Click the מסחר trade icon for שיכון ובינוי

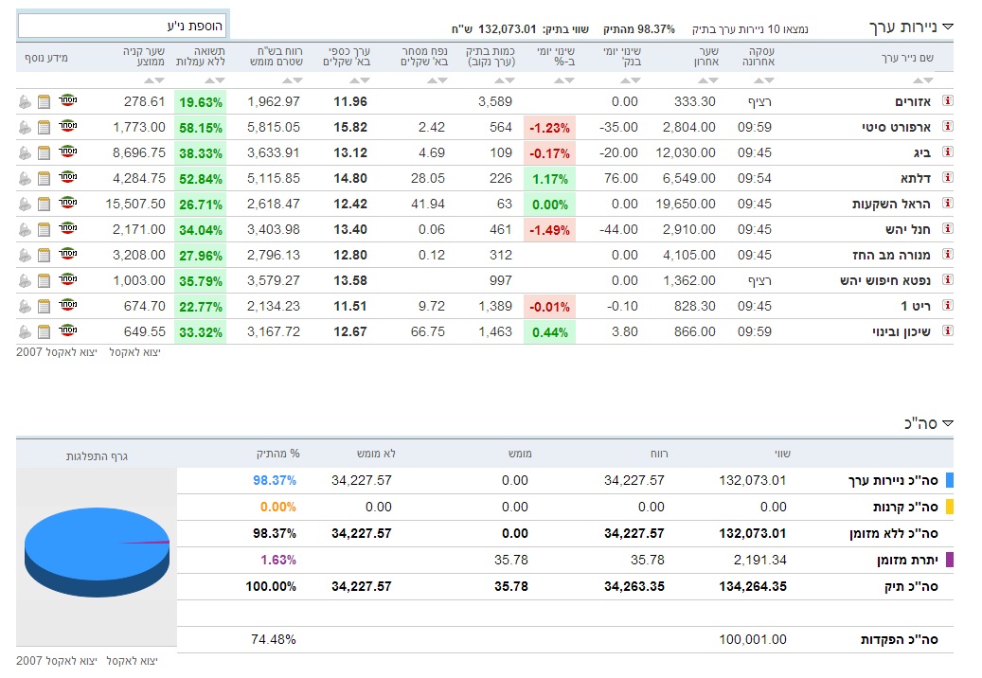click(x=67, y=331)
